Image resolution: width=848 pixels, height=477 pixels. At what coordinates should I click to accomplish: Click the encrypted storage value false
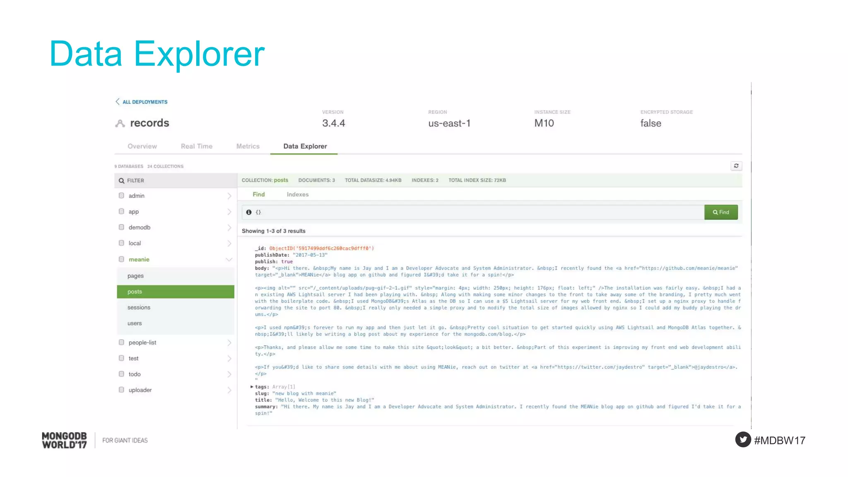pos(650,123)
